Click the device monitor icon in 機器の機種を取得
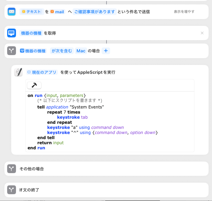 tap(12, 33)
